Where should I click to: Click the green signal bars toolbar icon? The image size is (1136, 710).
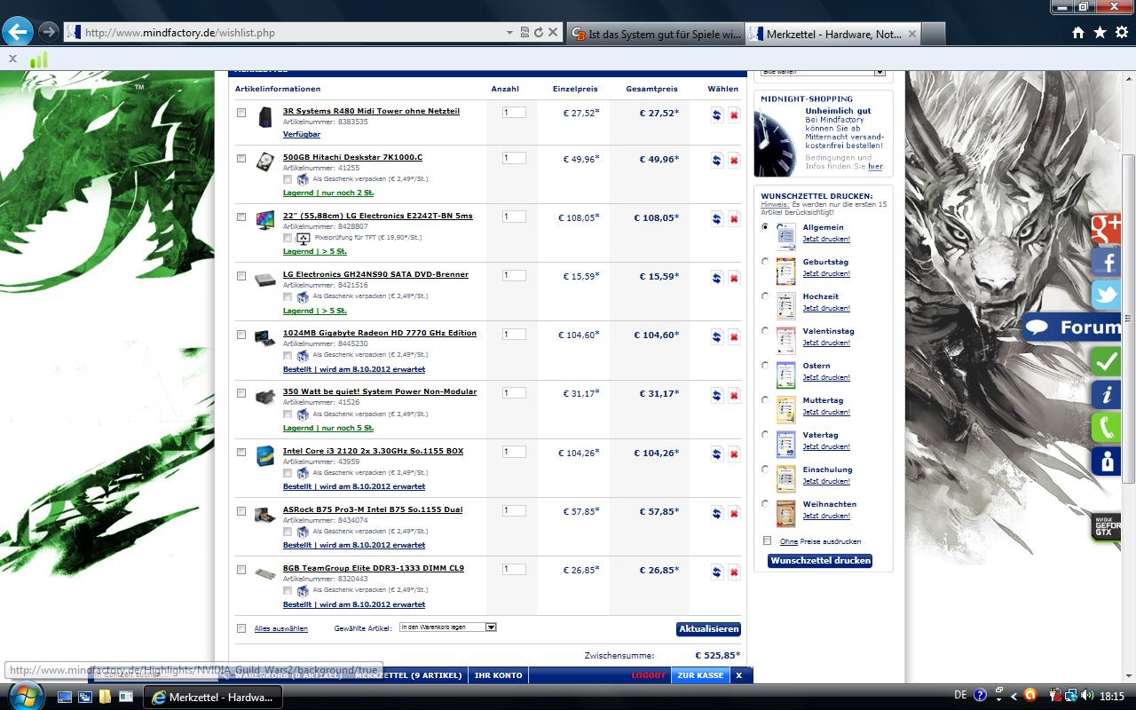[38, 59]
